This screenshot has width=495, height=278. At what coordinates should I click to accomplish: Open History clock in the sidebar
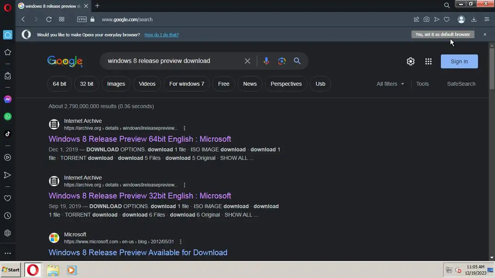tap(8, 216)
